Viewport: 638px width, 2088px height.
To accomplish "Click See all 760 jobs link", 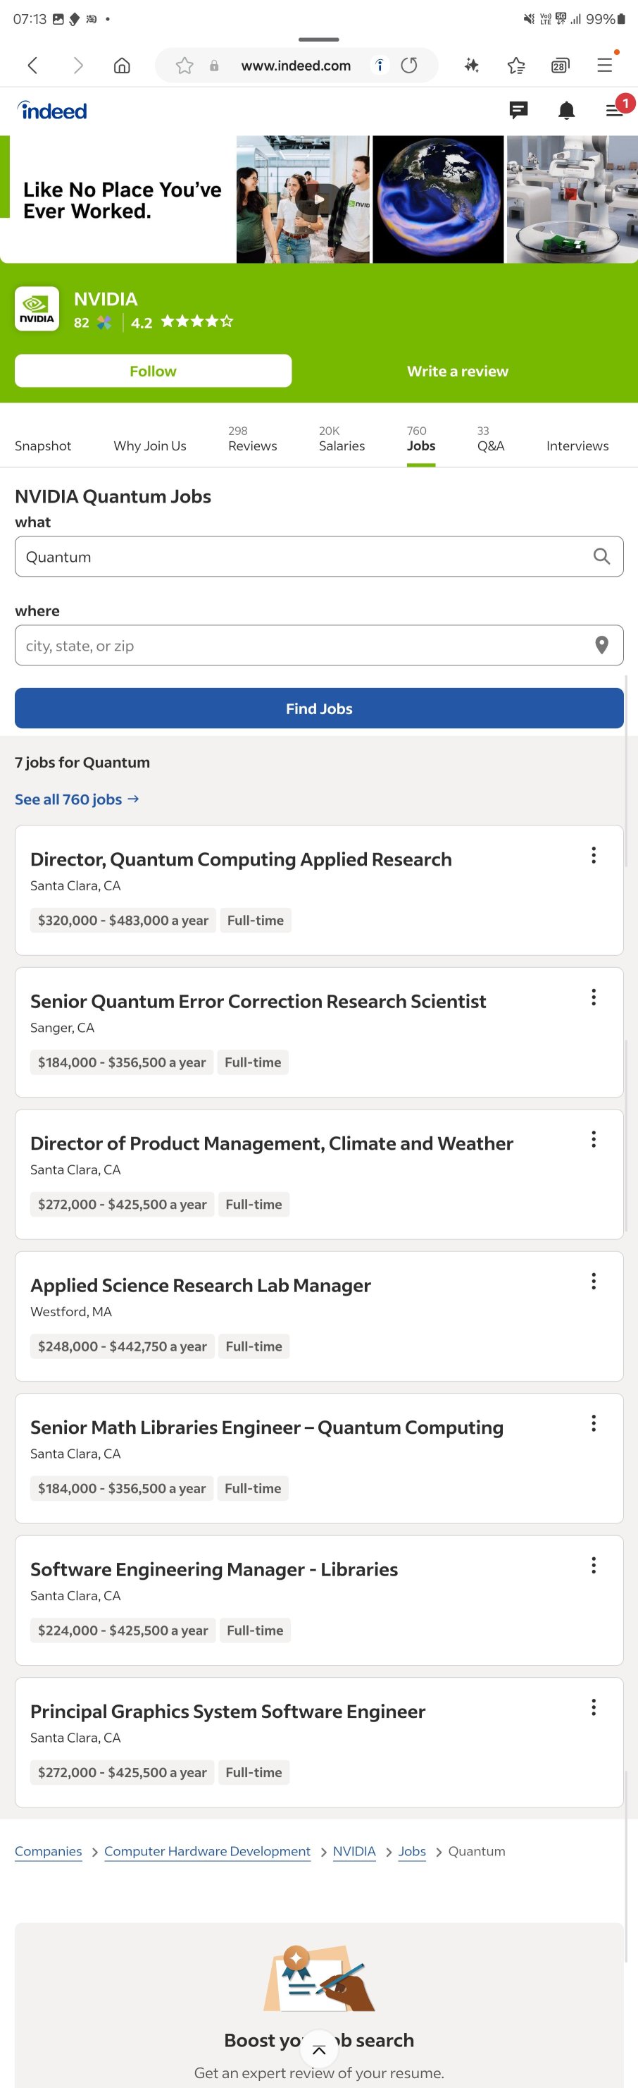I will pos(77,799).
